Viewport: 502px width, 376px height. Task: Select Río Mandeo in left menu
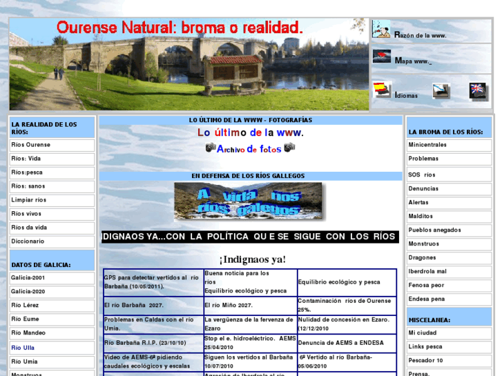(x=52, y=333)
